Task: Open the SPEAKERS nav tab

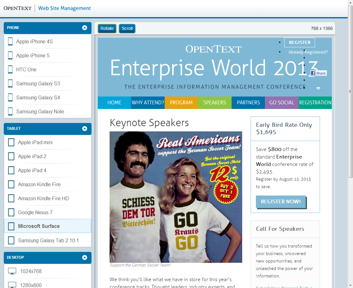Action: tap(214, 103)
